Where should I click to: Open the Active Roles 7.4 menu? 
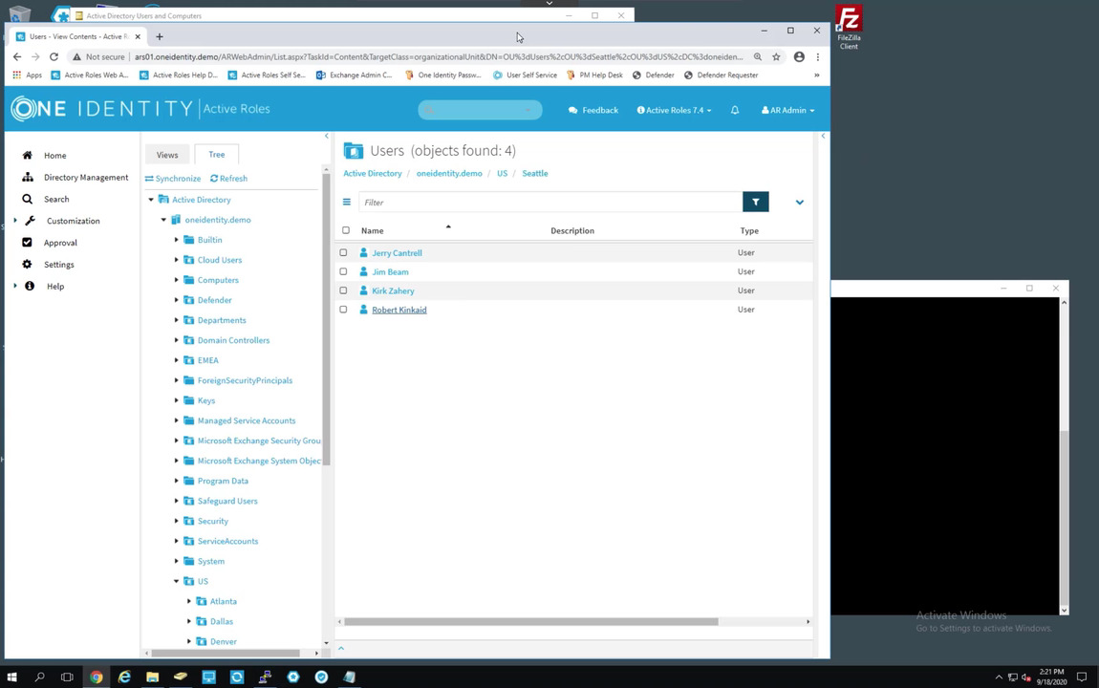pos(674,110)
